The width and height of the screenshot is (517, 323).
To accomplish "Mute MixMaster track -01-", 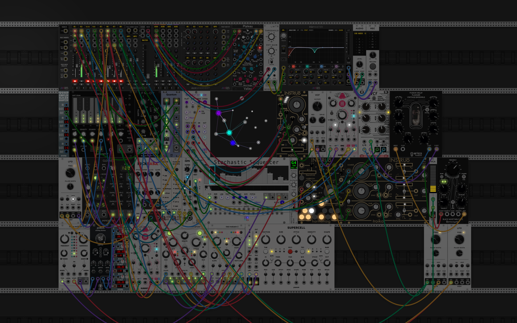I will coord(75,81).
